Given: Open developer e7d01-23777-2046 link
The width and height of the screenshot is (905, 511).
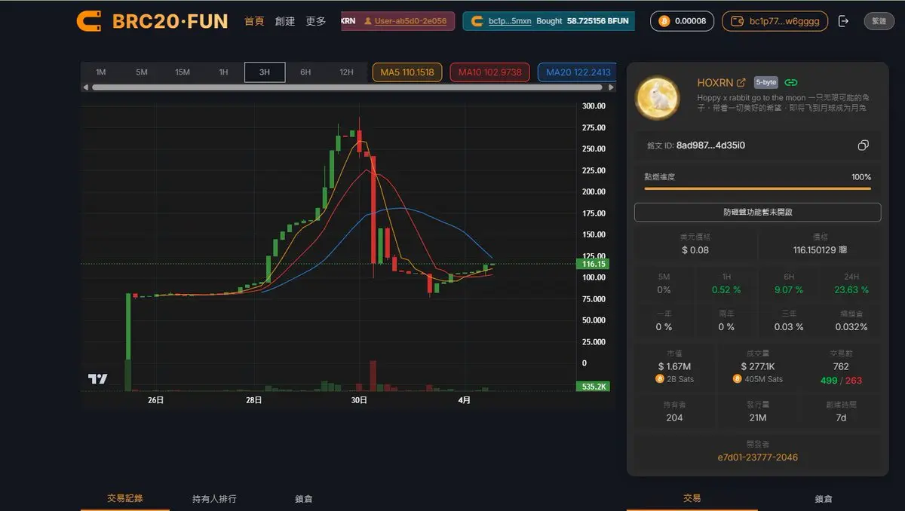Looking at the screenshot, I should [x=757, y=457].
